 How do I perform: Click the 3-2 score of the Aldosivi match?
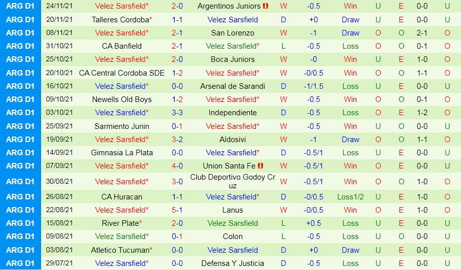[177, 139]
